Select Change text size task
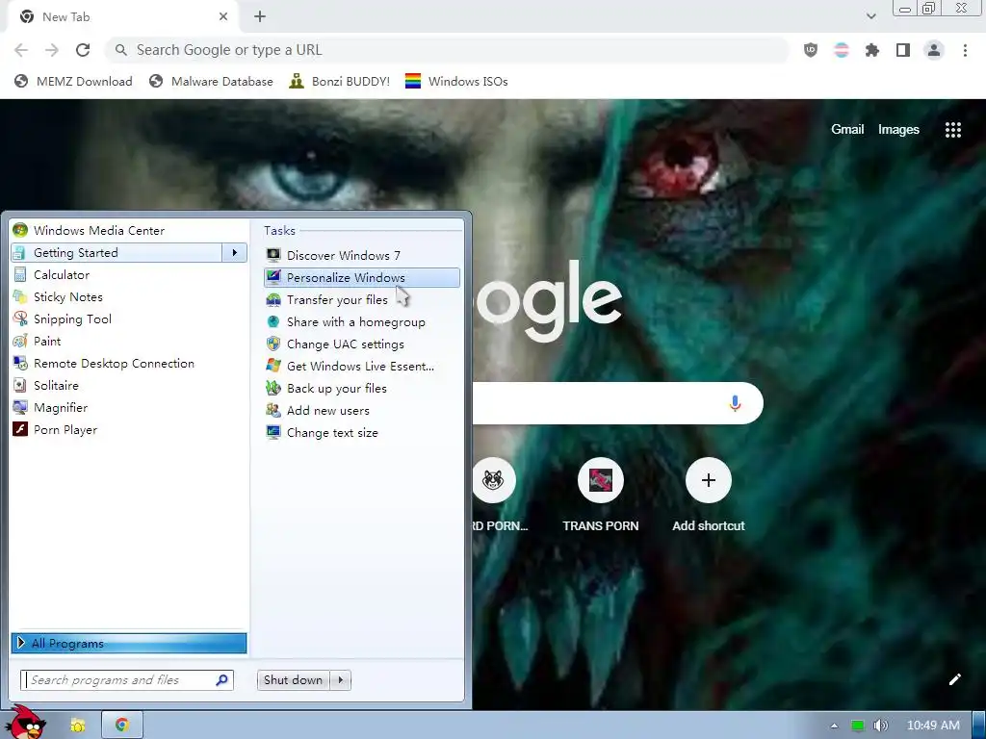 pos(362,433)
